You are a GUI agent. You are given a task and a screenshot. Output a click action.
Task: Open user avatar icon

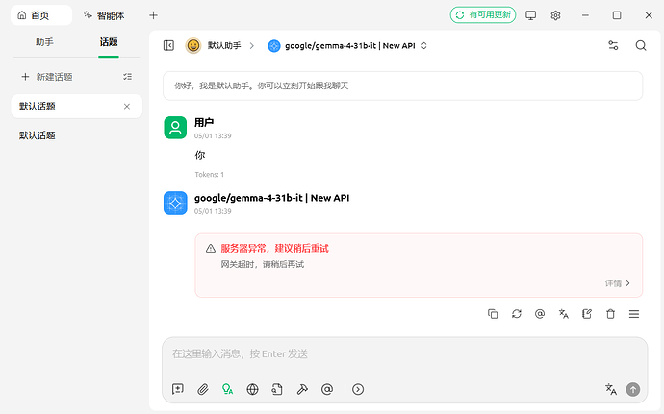click(x=175, y=128)
